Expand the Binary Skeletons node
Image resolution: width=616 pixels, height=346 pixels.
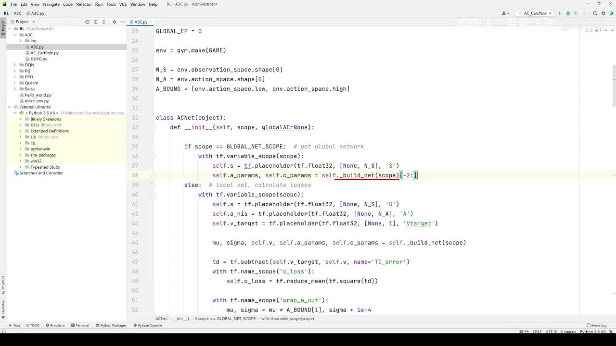[21, 119]
